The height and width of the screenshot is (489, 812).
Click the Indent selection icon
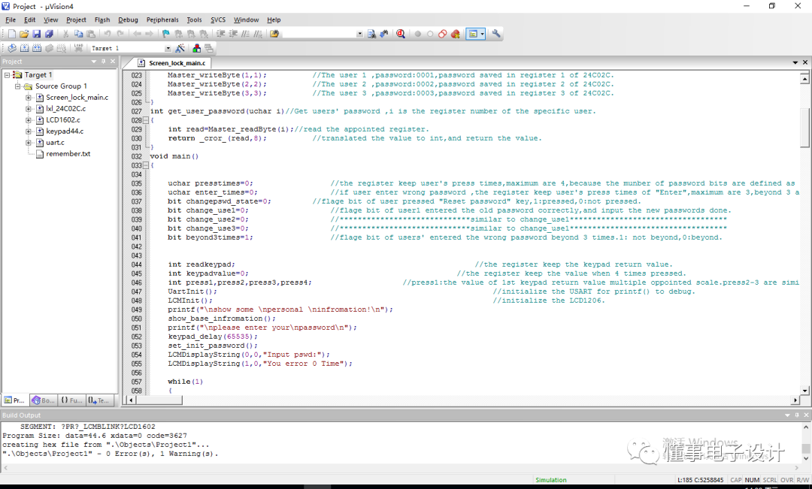pos(220,34)
